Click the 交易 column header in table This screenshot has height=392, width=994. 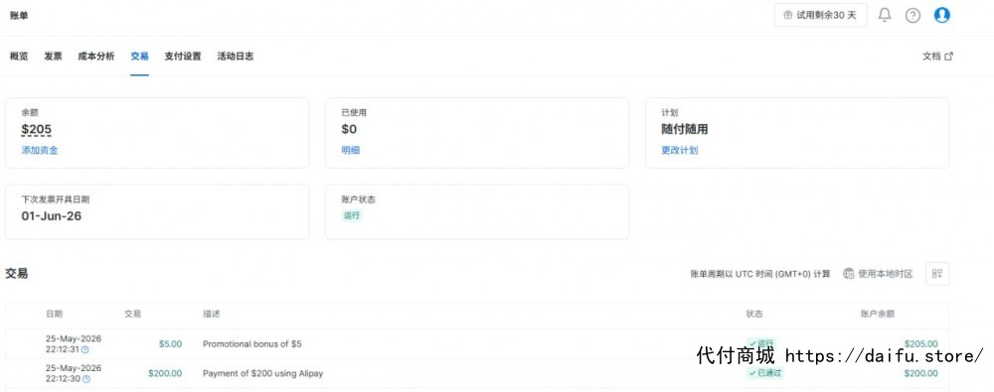[x=132, y=315]
